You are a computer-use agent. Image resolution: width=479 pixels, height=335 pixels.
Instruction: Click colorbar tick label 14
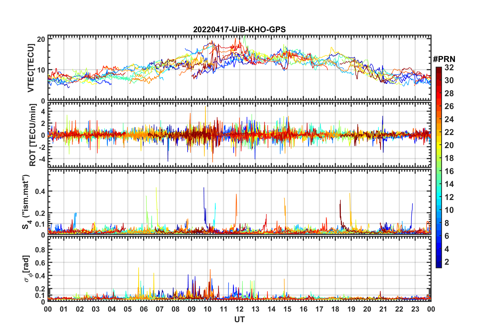pyautogui.click(x=449, y=184)
